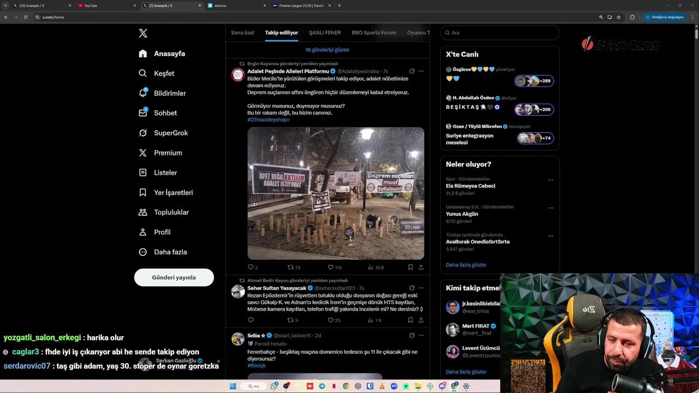Like the Adalet Peşinde post
Viewport: 699px width, 393px height.
point(334,267)
